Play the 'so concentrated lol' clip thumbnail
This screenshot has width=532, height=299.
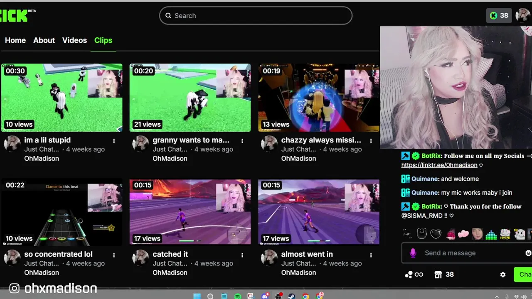(x=62, y=212)
